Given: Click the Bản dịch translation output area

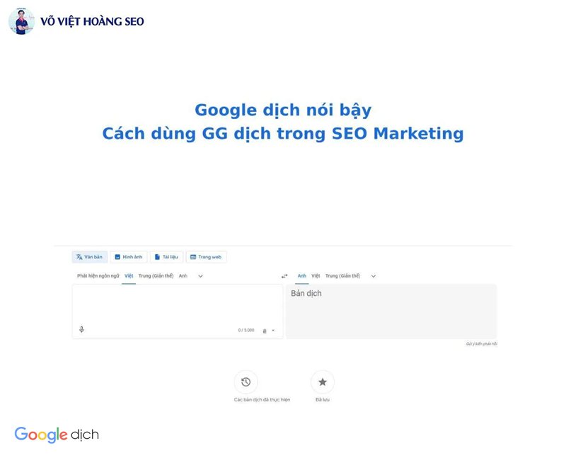Looking at the screenshot, I should [391, 311].
